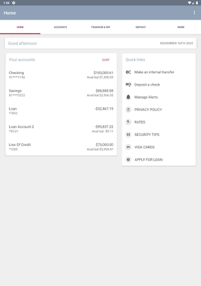Select the Line Of Credit account
Image resolution: width=201 pixels, height=286 pixels.
coord(61,147)
